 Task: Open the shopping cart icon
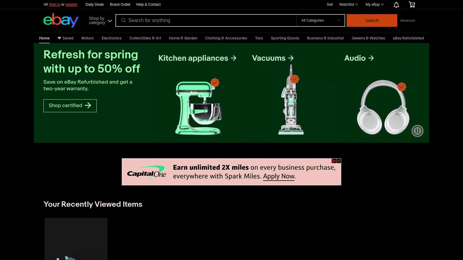(412, 5)
